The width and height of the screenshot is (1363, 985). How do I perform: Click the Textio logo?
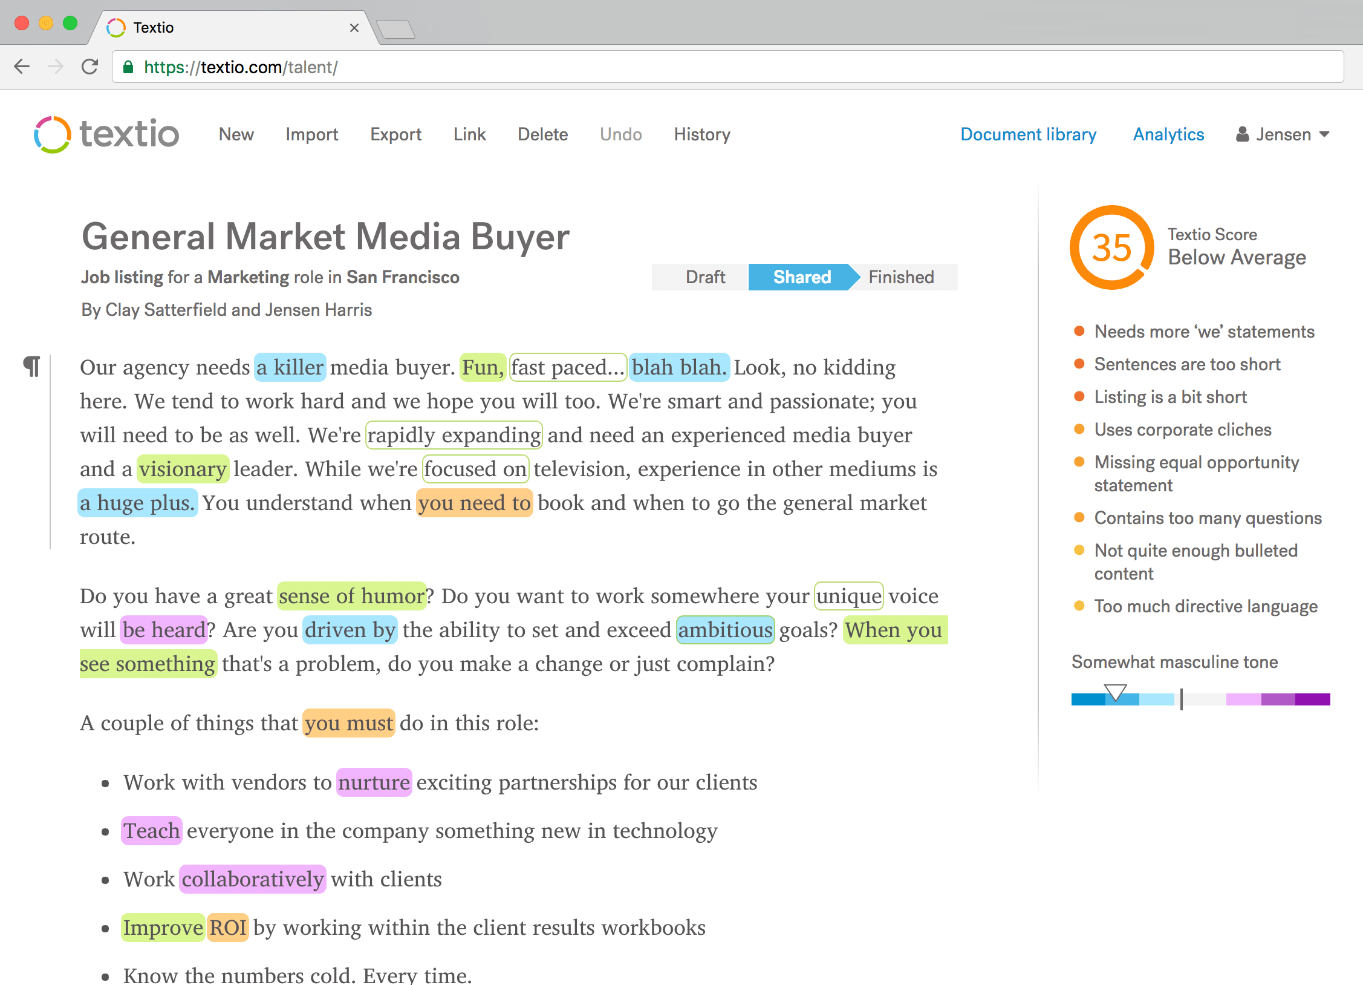(107, 134)
